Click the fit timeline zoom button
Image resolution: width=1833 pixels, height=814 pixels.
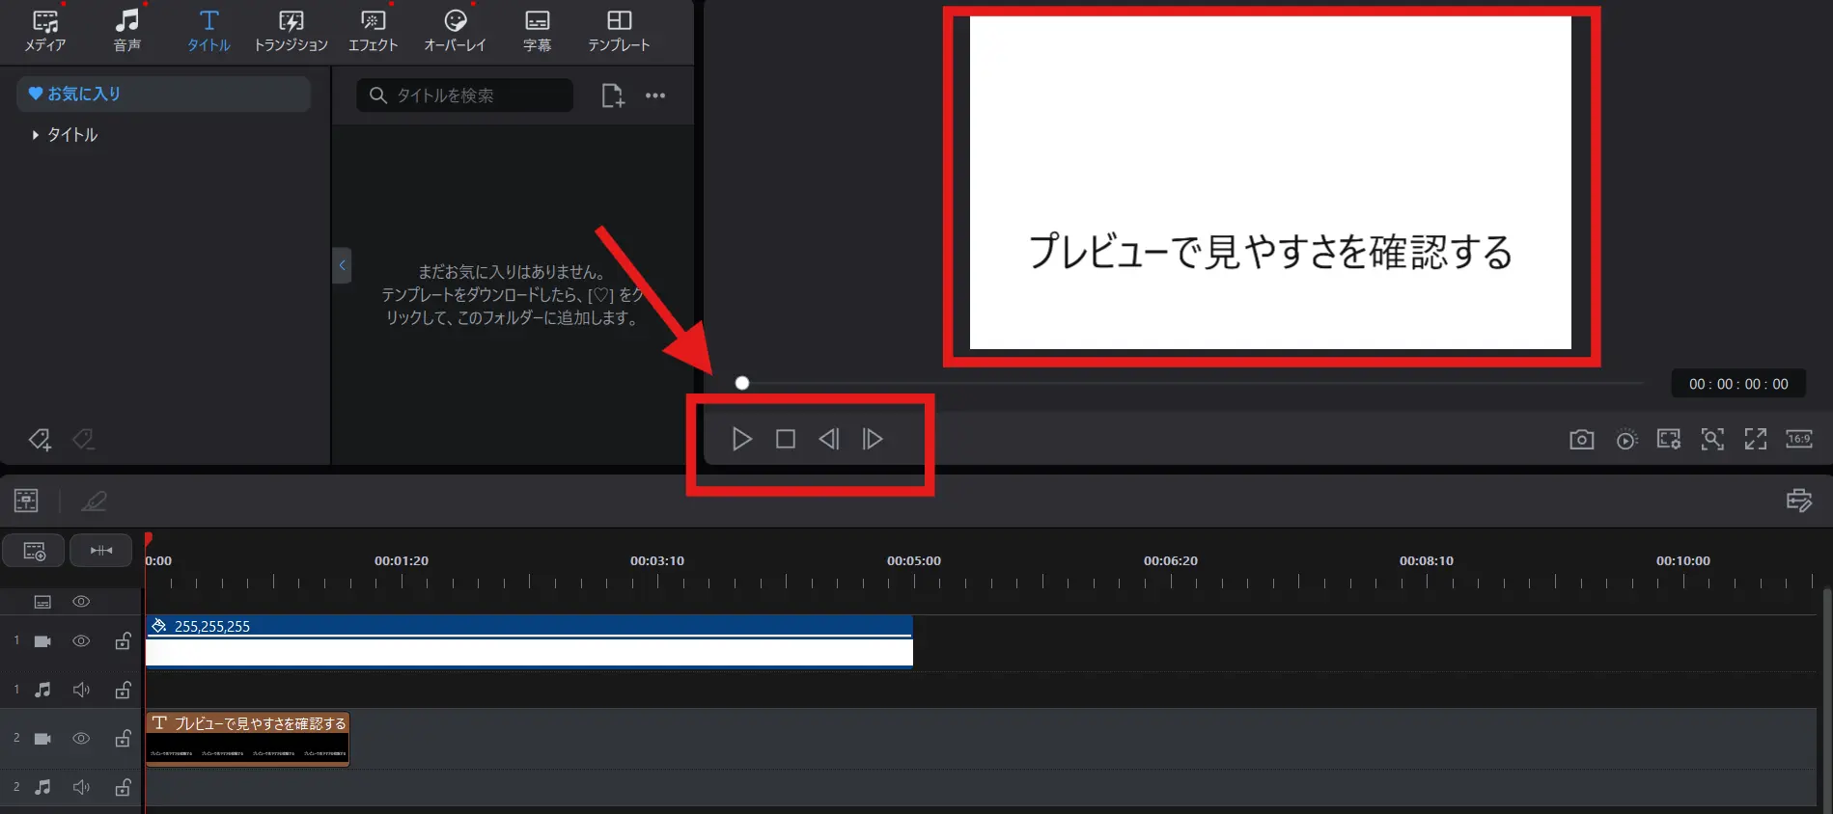[101, 551]
